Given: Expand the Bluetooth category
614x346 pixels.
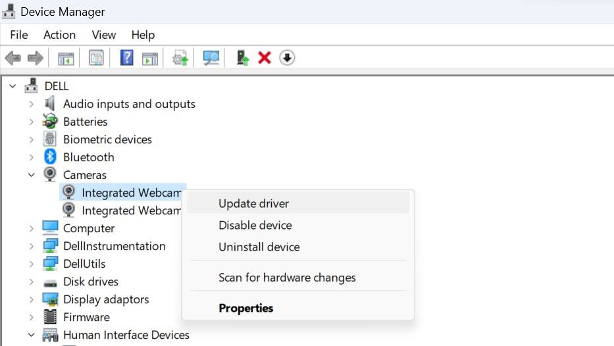Looking at the screenshot, I should [x=32, y=157].
